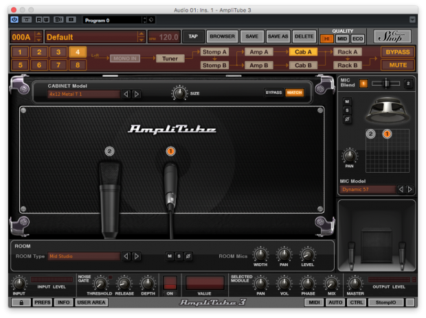Image resolution: width=426 pixels, height=318 pixels.
Task: Toggle cabinet BYPASS button
Action: (273, 93)
